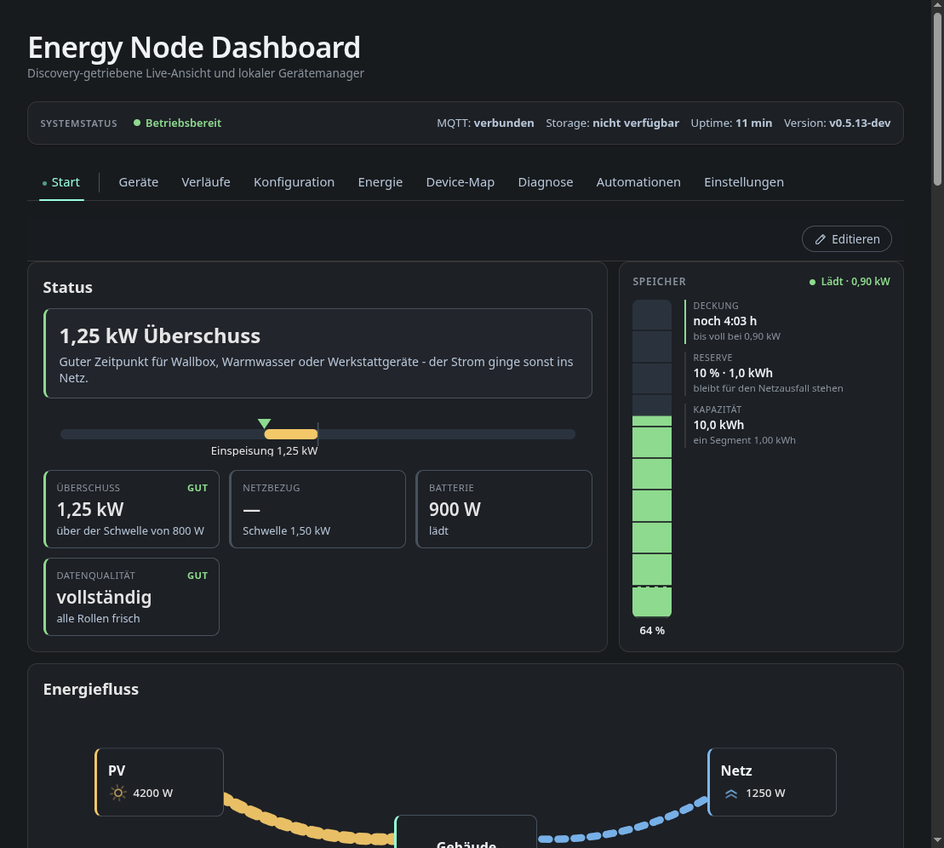Click the Editieren button
944x848 pixels.
point(846,239)
